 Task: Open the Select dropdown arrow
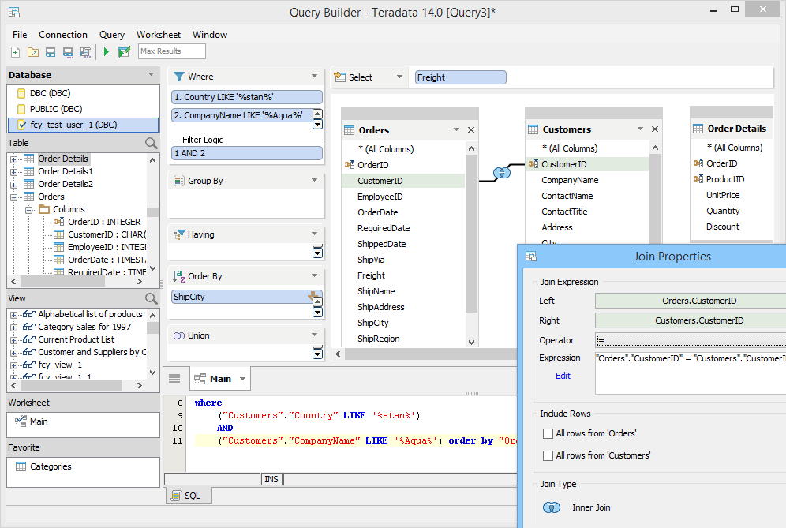pyautogui.click(x=399, y=77)
